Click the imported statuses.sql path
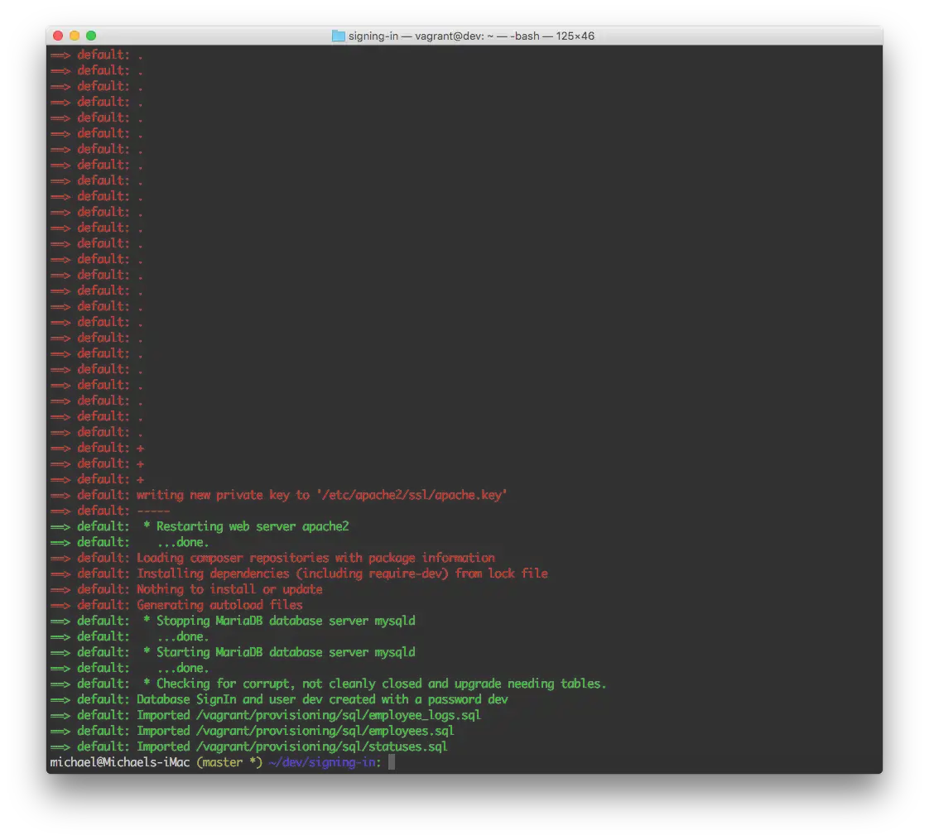 click(x=322, y=746)
